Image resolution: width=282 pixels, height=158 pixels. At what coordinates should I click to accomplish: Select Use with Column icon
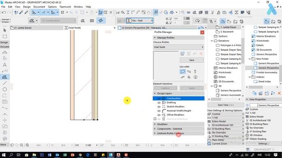tap(195, 72)
